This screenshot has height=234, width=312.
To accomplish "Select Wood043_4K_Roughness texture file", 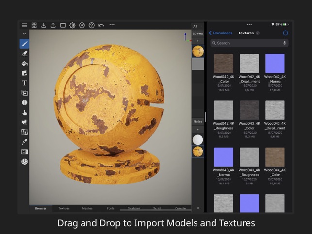I will tap(249, 166).
